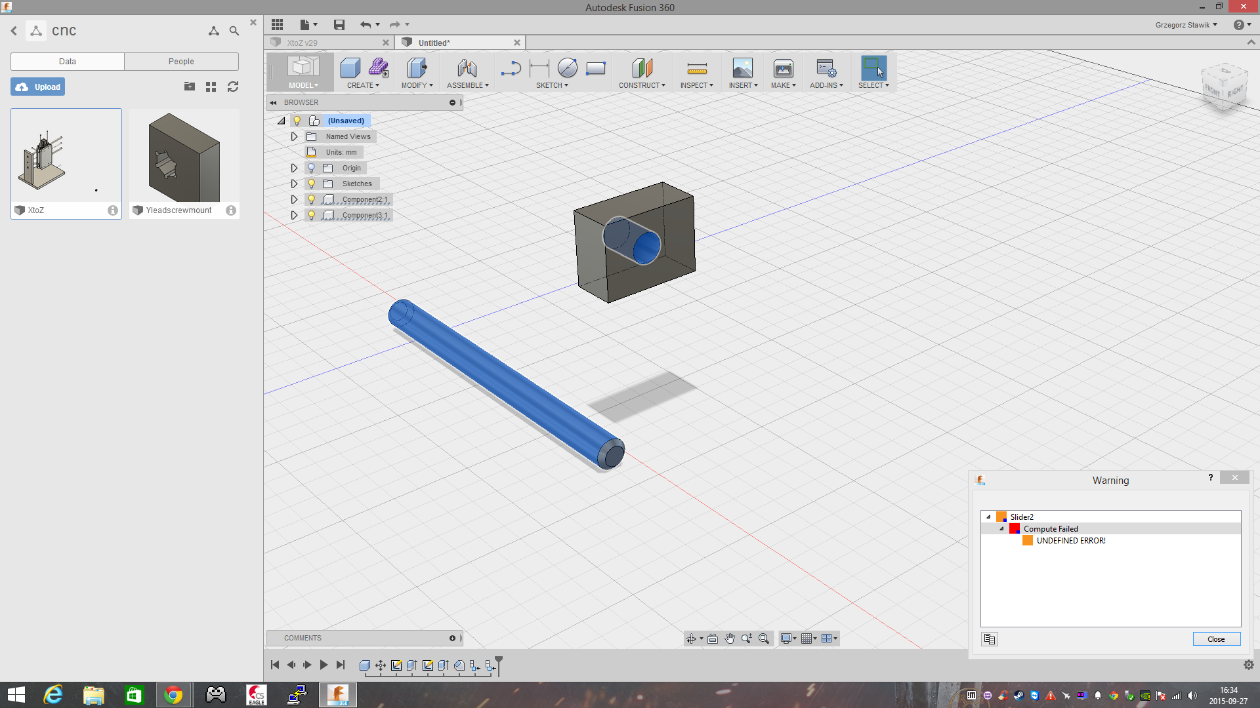Select the Modify press-pull icon
This screenshot has width=1260, height=708.
point(417,68)
